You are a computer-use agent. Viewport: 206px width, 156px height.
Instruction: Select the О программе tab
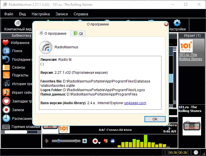coord(53,34)
